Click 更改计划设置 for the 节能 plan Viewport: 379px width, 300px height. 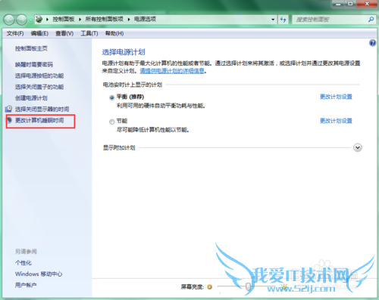point(336,121)
